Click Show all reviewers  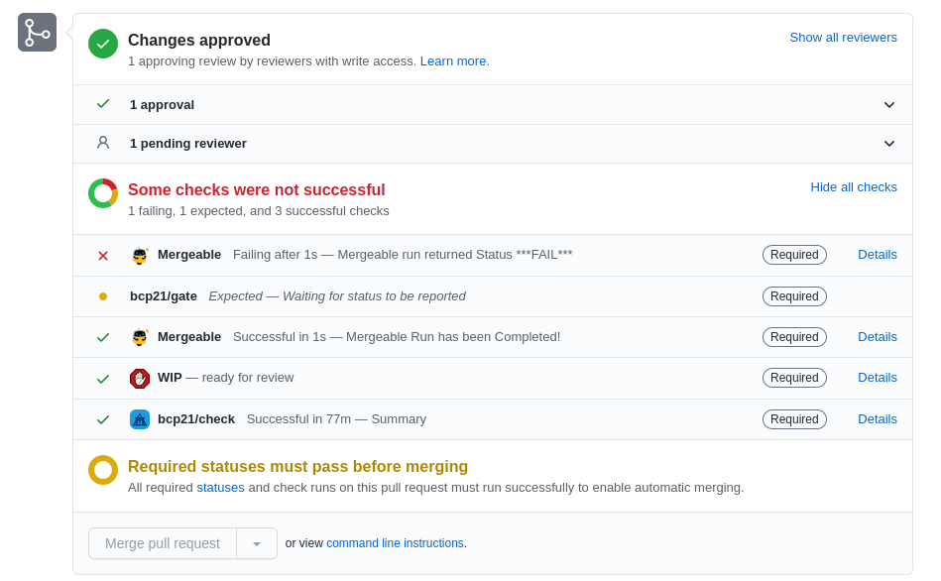click(x=843, y=37)
